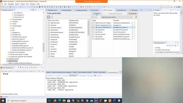
Task: Uncheck the Applicationss entity checkbox
Action: click(49, 23)
